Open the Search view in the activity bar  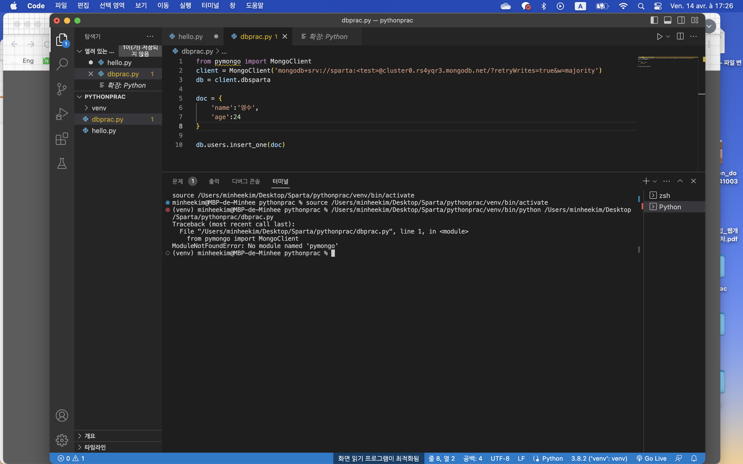[62, 64]
